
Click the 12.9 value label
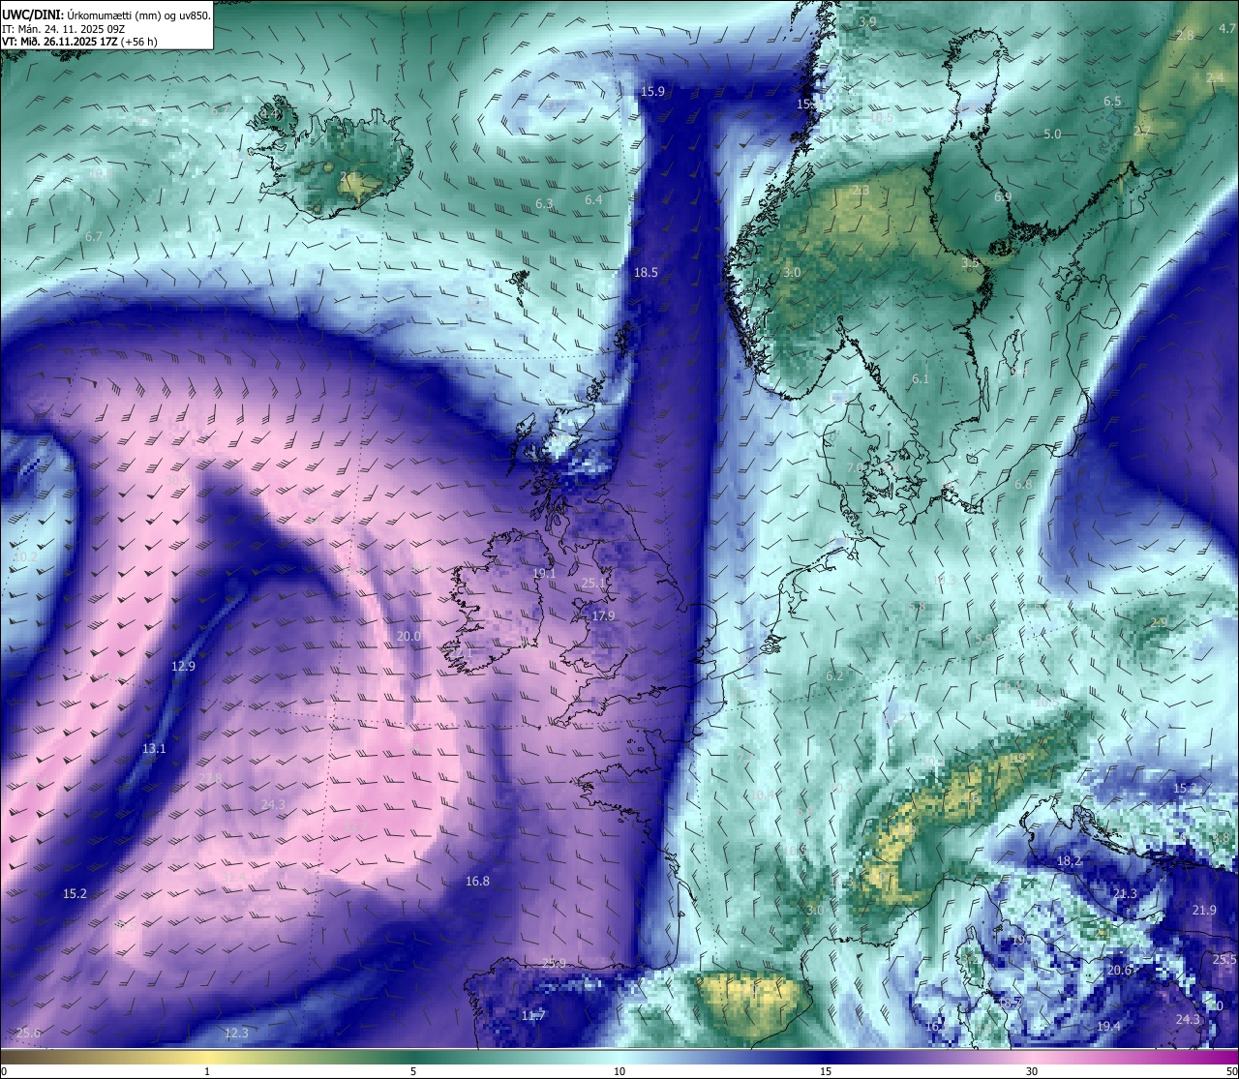(x=183, y=667)
